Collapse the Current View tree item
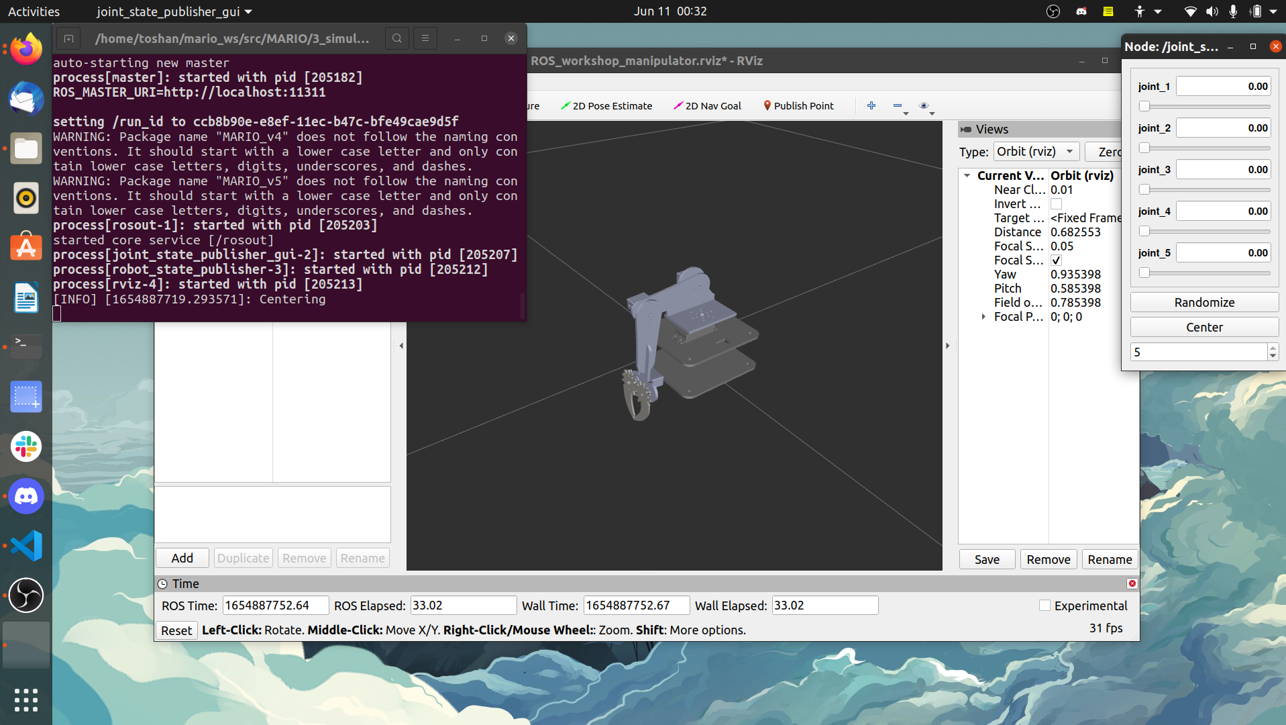Viewport: 1286px width, 725px height. 967,176
